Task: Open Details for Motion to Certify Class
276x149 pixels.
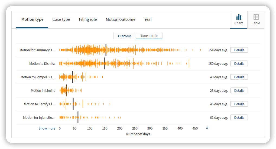Action: click(x=239, y=104)
